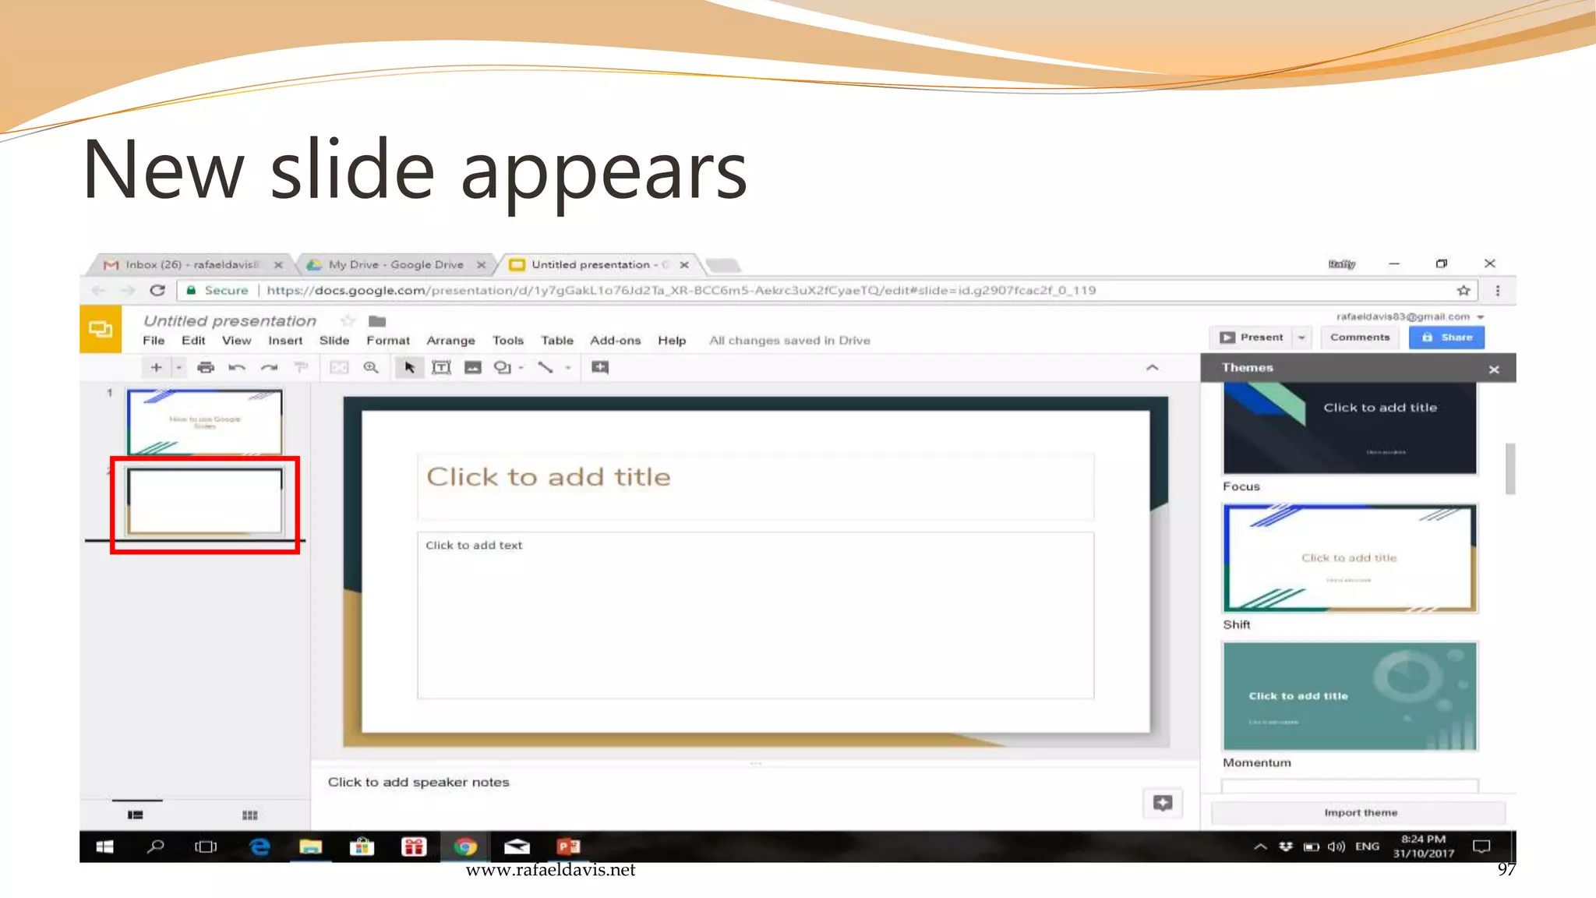Click the Redo arrow icon

269,367
